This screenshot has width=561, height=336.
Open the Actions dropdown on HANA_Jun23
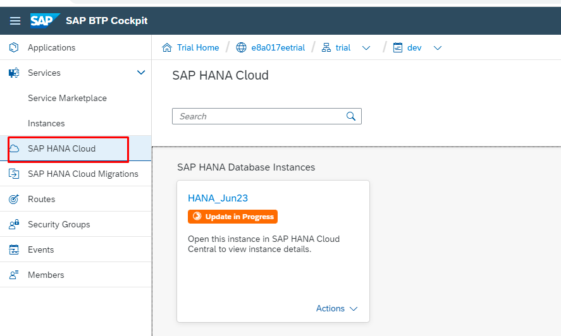pyautogui.click(x=336, y=308)
